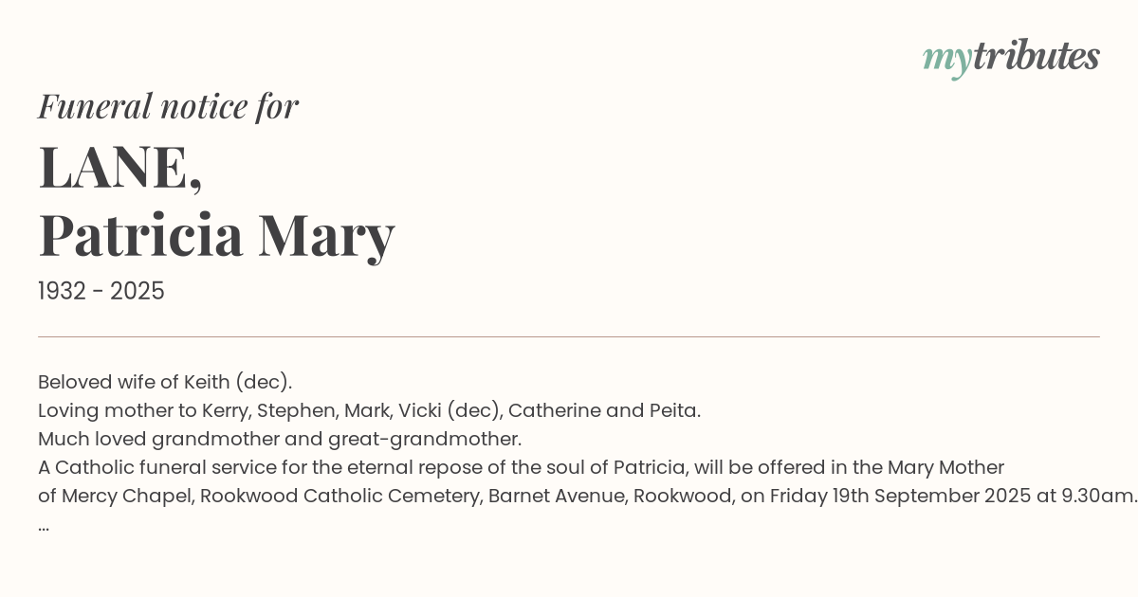Screen dimensions: 1138x597
Task: Expand the truncated text ellipsis
Action: [x=44, y=526]
